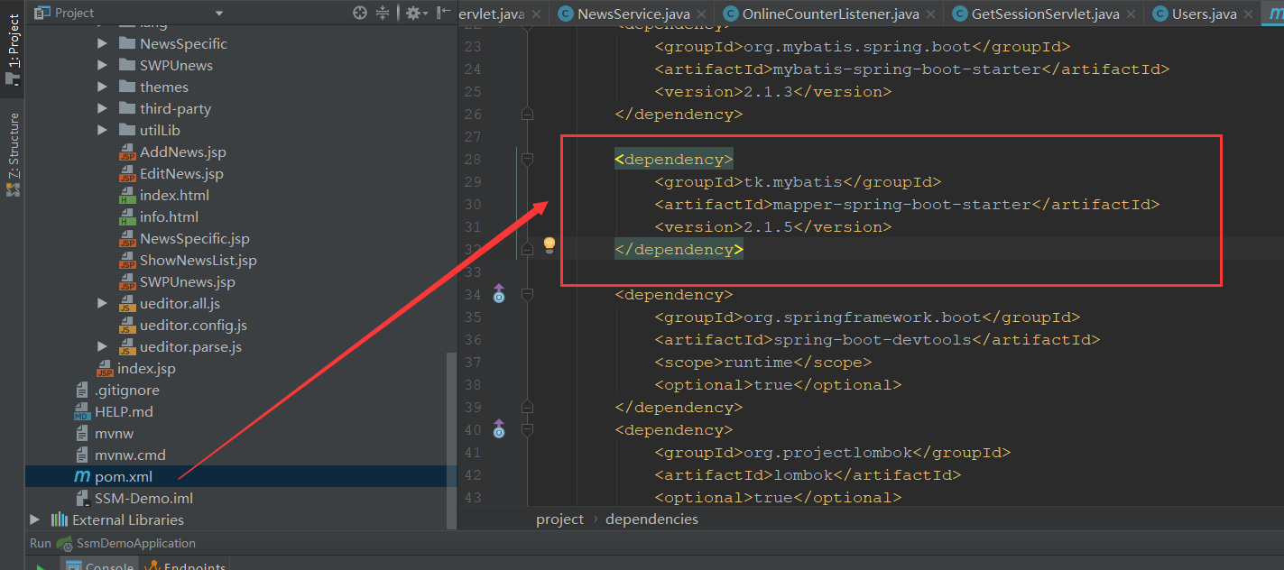
Task: Click the Project panel vertical scrollbar
Action: tap(451, 442)
